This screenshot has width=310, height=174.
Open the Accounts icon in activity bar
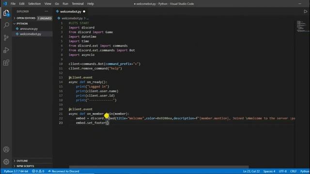coord(6,149)
